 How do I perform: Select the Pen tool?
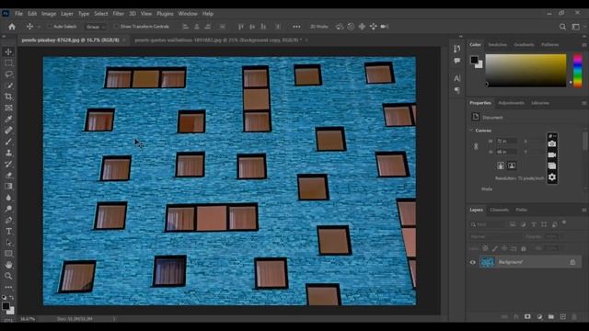8,221
